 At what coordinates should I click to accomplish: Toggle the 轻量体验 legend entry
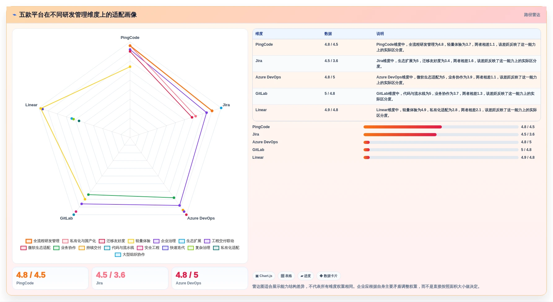click(139, 241)
